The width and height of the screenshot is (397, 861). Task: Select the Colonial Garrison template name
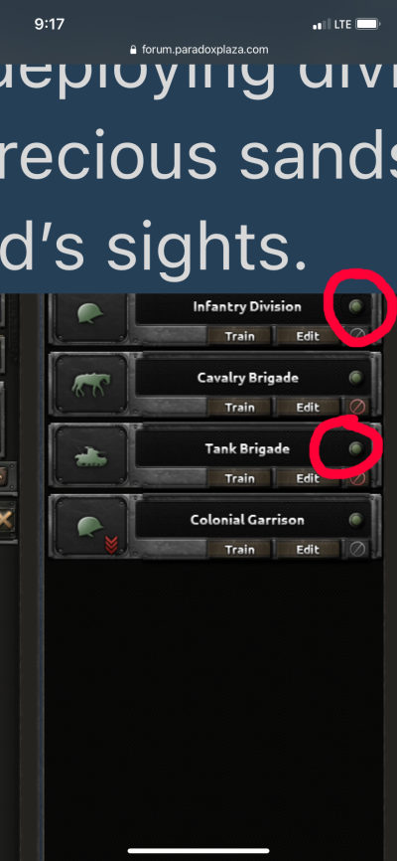(x=247, y=519)
